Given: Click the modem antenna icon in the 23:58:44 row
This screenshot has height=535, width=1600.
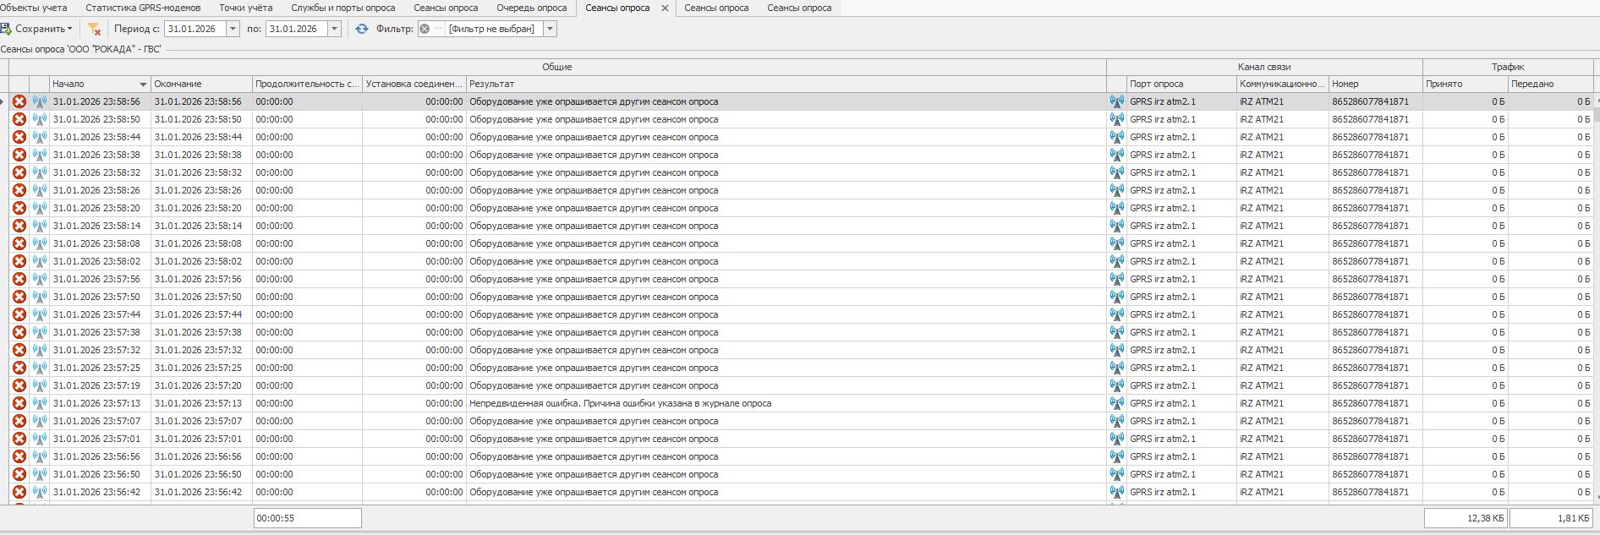Looking at the screenshot, I should [39, 137].
